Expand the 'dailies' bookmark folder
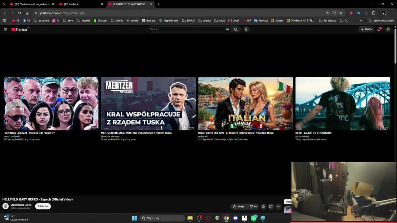 click(x=117, y=21)
